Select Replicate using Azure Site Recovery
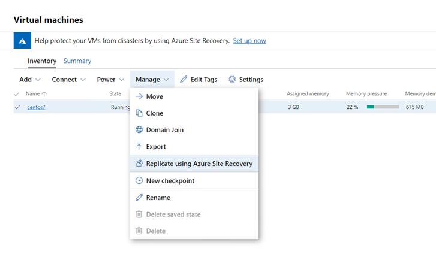 194,164
